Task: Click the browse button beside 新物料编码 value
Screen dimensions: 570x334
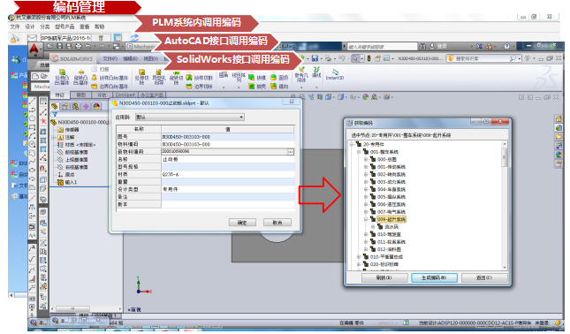Action: coord(290,152)
